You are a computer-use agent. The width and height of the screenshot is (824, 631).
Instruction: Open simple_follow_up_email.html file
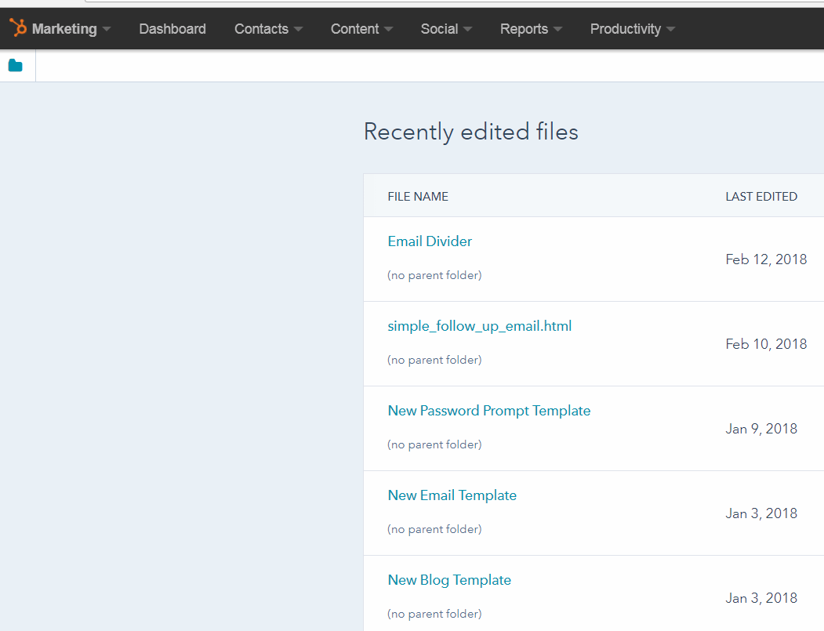(479, 326)
